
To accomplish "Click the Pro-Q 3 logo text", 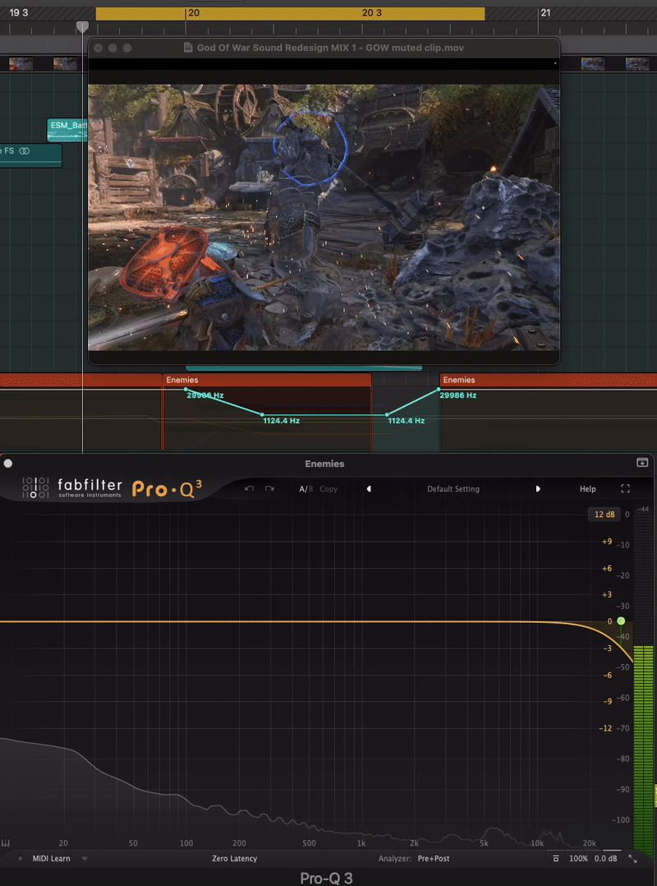I will tap(167, 488).
